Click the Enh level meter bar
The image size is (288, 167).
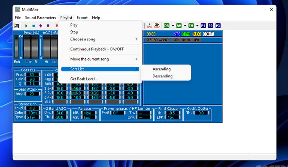pos(16,47)
